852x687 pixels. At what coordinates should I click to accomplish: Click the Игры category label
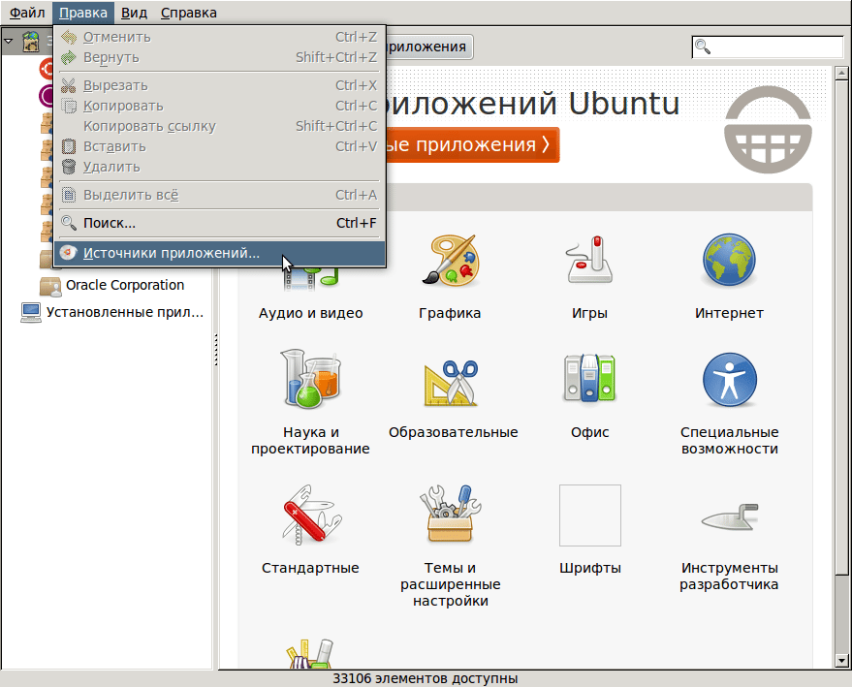click(589, 313)
